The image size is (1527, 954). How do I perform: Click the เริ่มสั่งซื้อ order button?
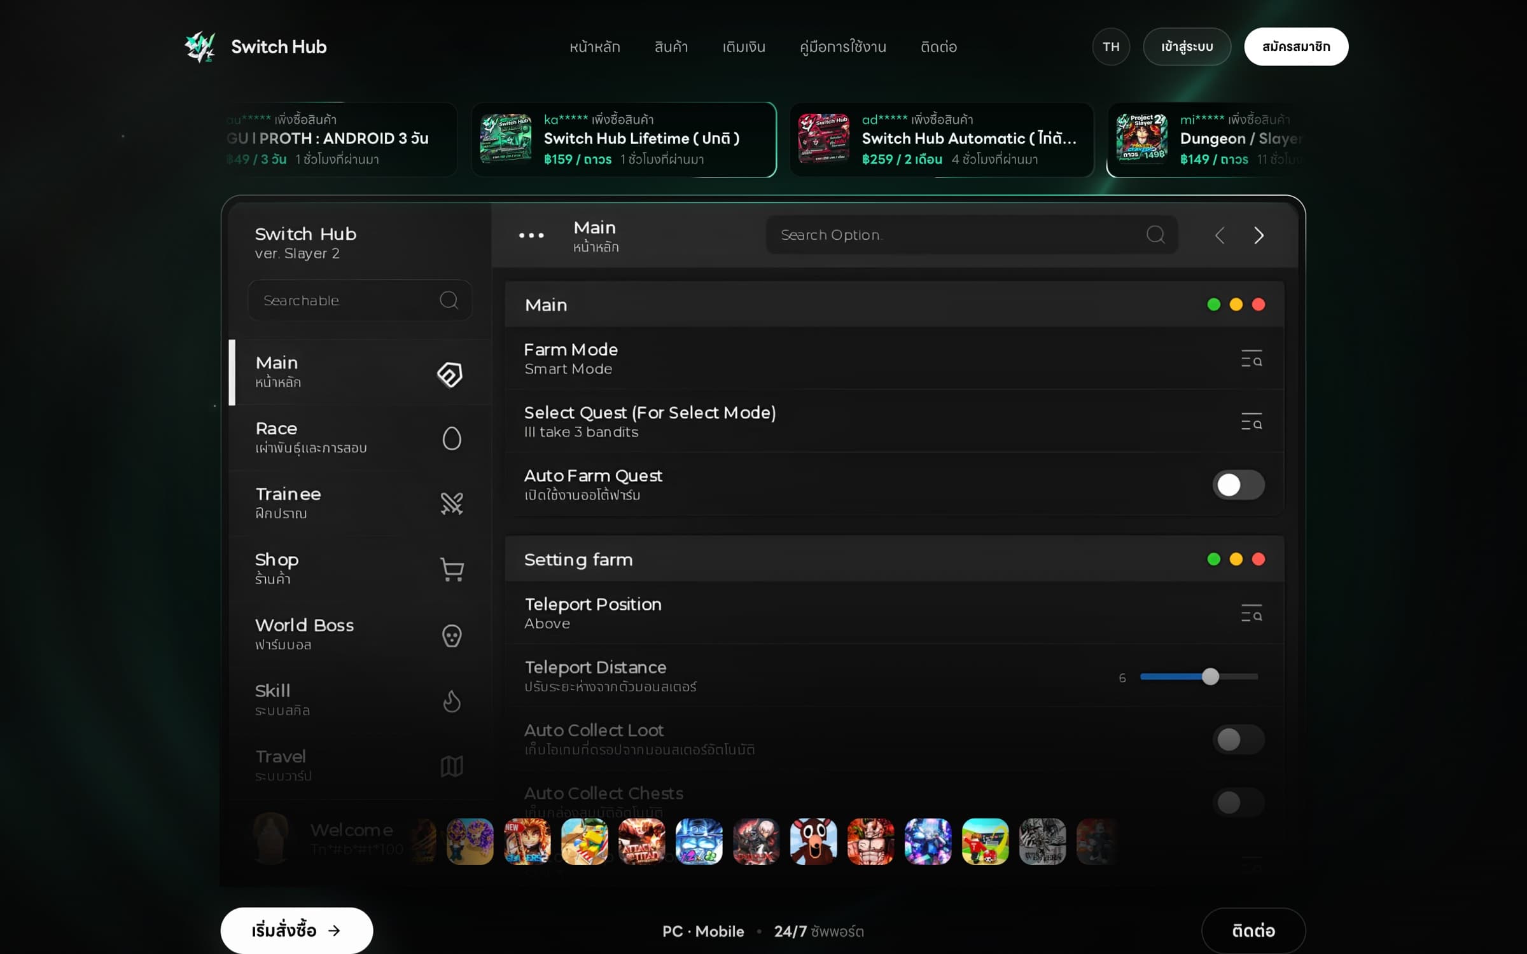point(296,930)
